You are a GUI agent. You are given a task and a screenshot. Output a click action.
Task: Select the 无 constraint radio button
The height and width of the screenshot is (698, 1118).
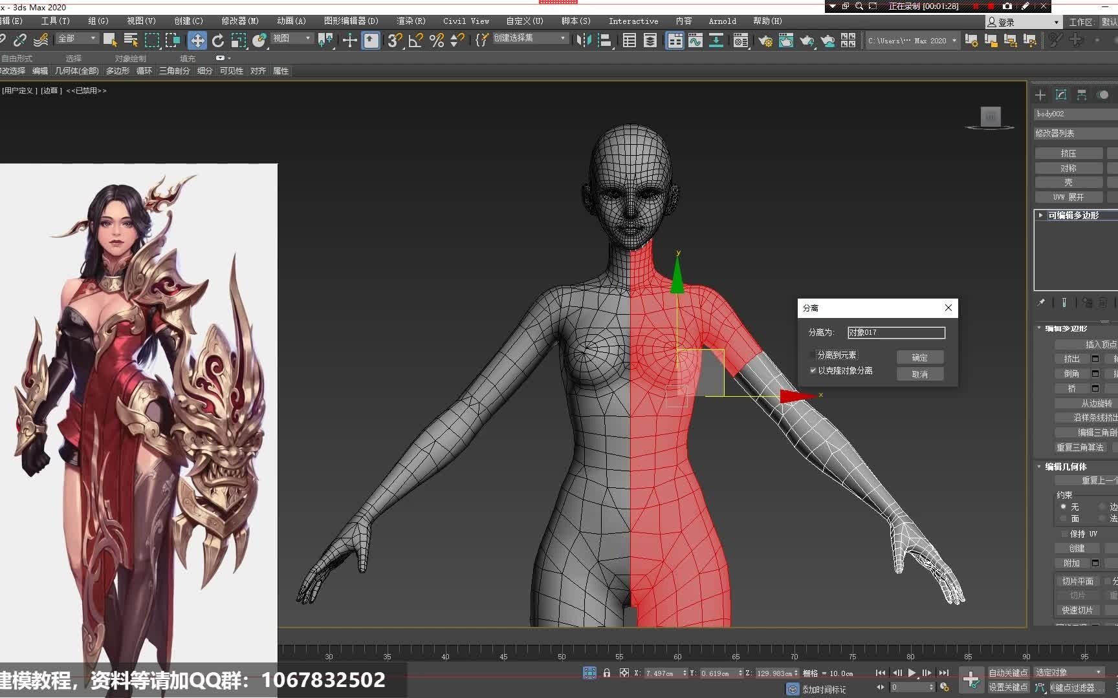(x=1063, y=507)
